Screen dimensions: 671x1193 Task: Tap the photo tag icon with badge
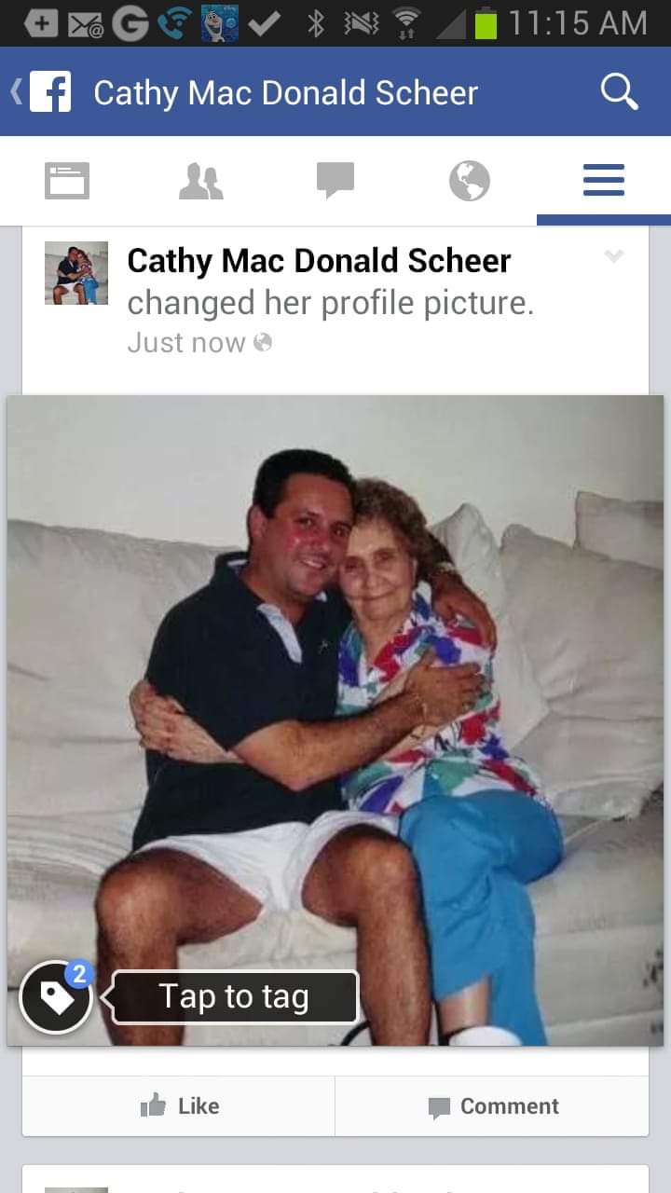(56, 997)
